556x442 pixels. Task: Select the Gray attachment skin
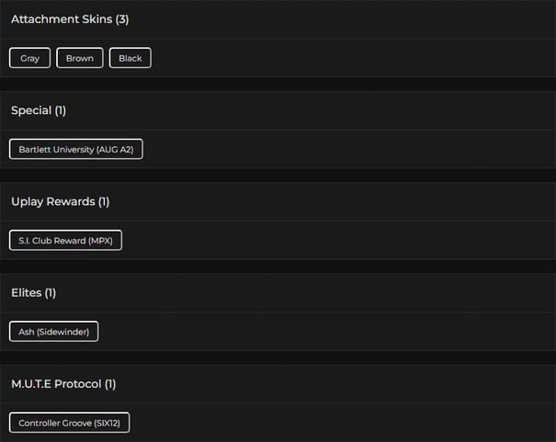pos(30,58)
